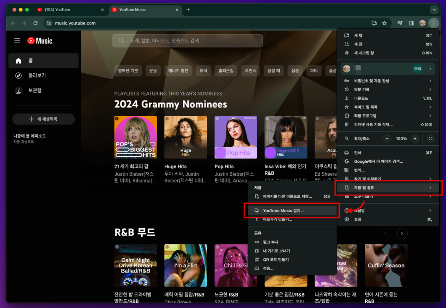Expand passwords and autofill (비밀번호 및 자동 완성)
Viewport: 446px width, 308px height.
tap(388, 81)
